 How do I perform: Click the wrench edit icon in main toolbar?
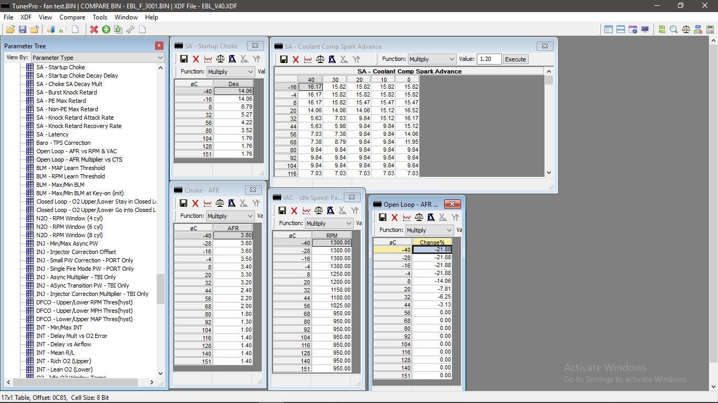pos(130,29)
